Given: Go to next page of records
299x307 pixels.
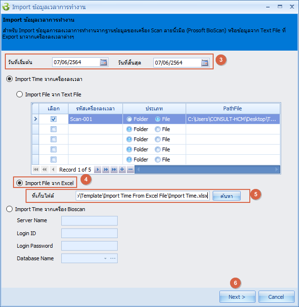Looking at the screenshot, I should [106, 170].
